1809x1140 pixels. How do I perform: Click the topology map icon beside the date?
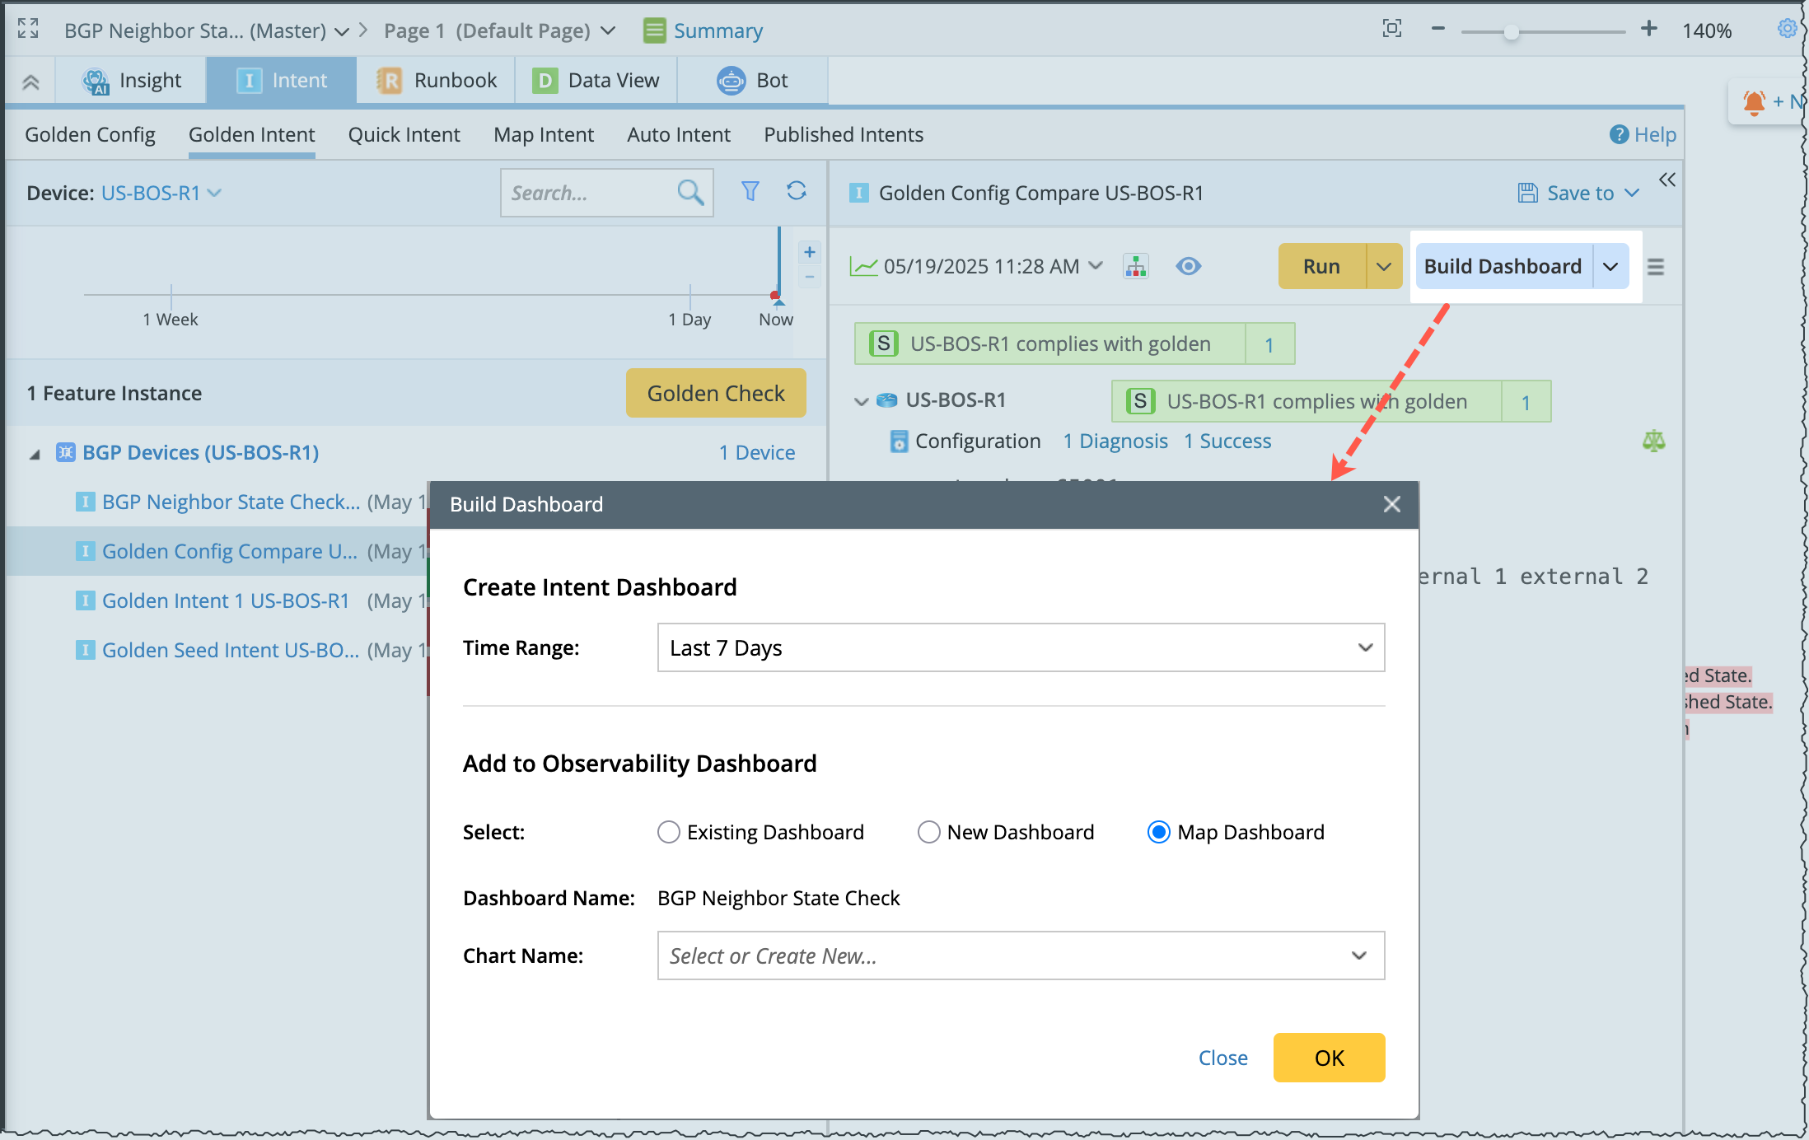pyautogui.click(x=1136, y=266)
